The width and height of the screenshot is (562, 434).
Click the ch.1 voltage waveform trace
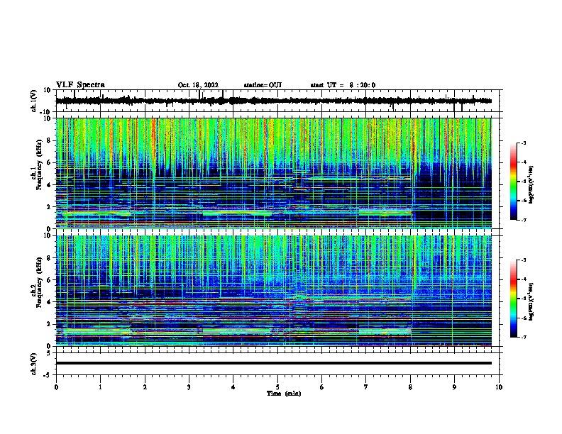(x=273, y=101)
